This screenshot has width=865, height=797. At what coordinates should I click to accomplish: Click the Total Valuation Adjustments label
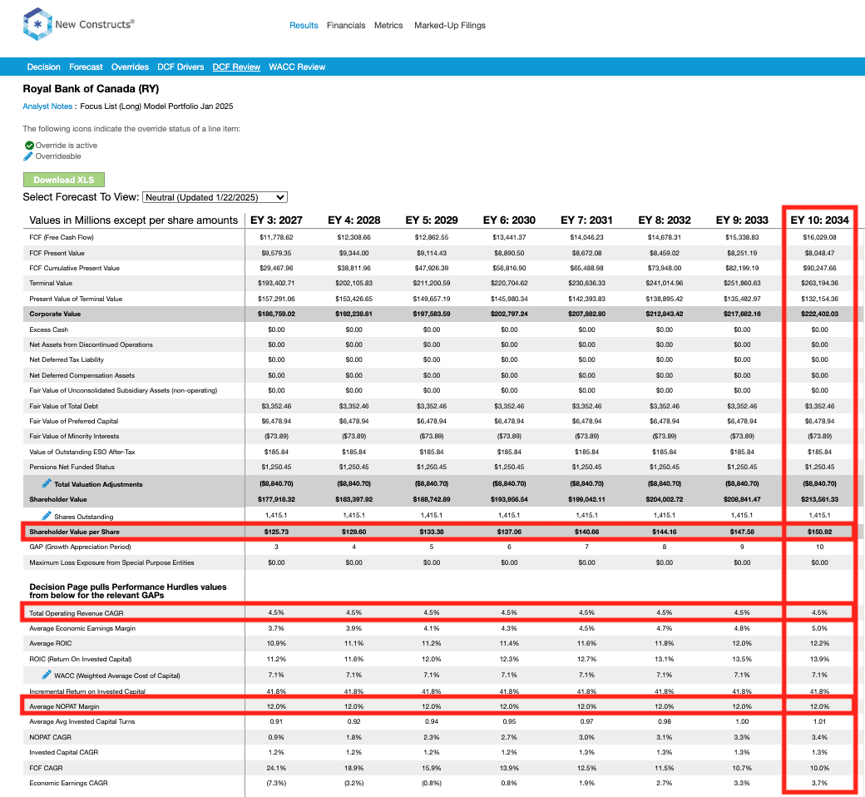(x=98, y=484)
